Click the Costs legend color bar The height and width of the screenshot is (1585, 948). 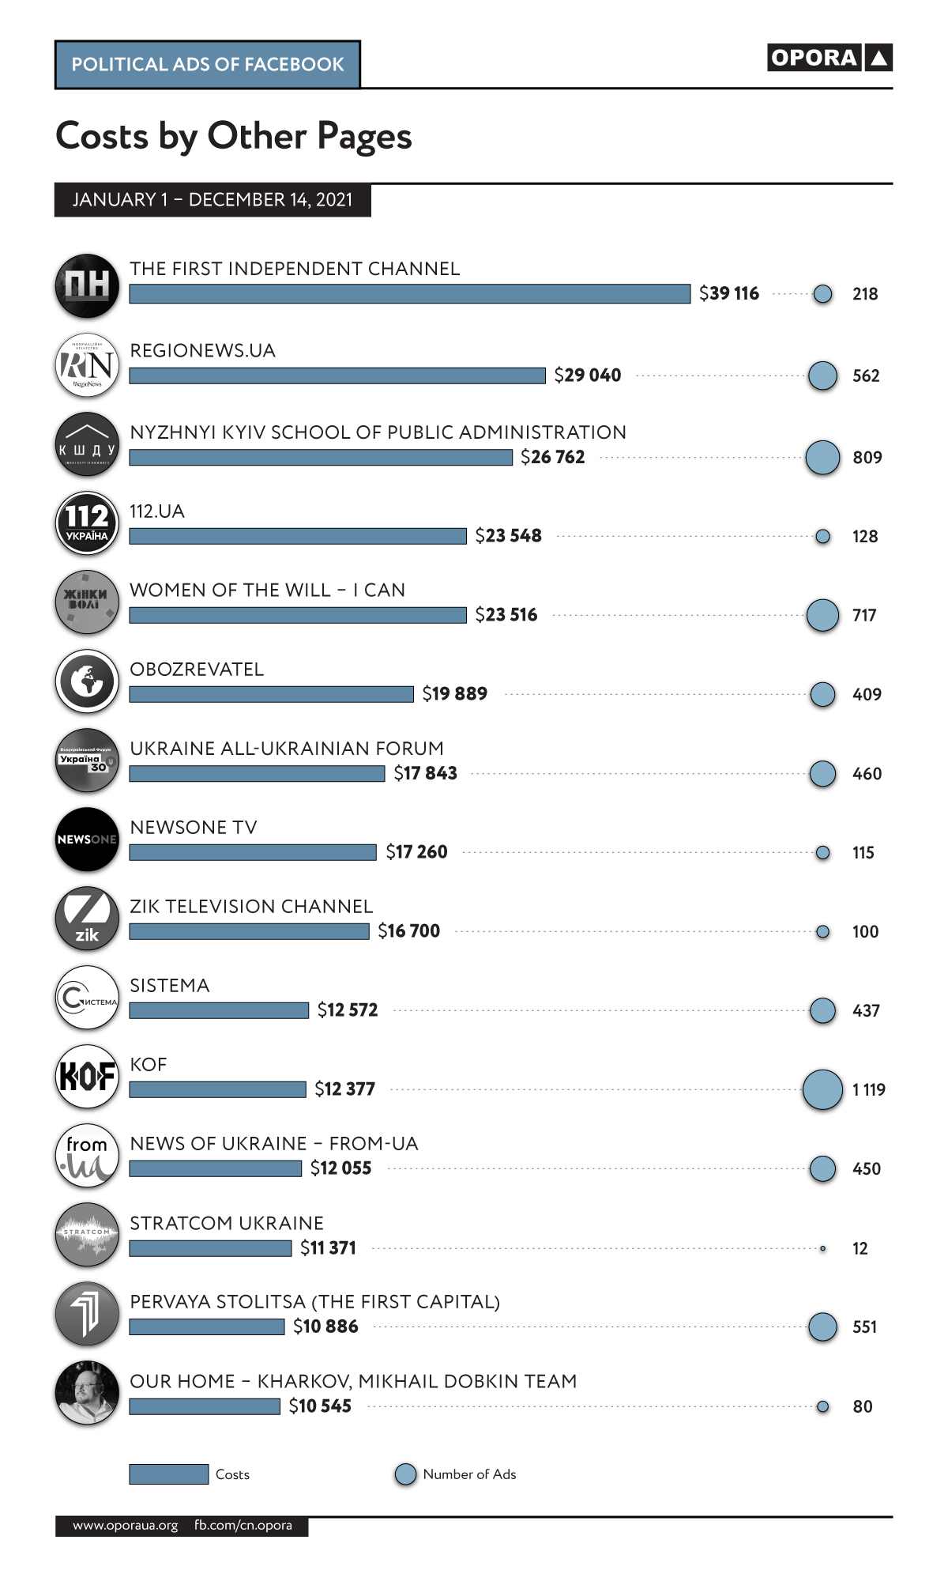pos(168,1474)
